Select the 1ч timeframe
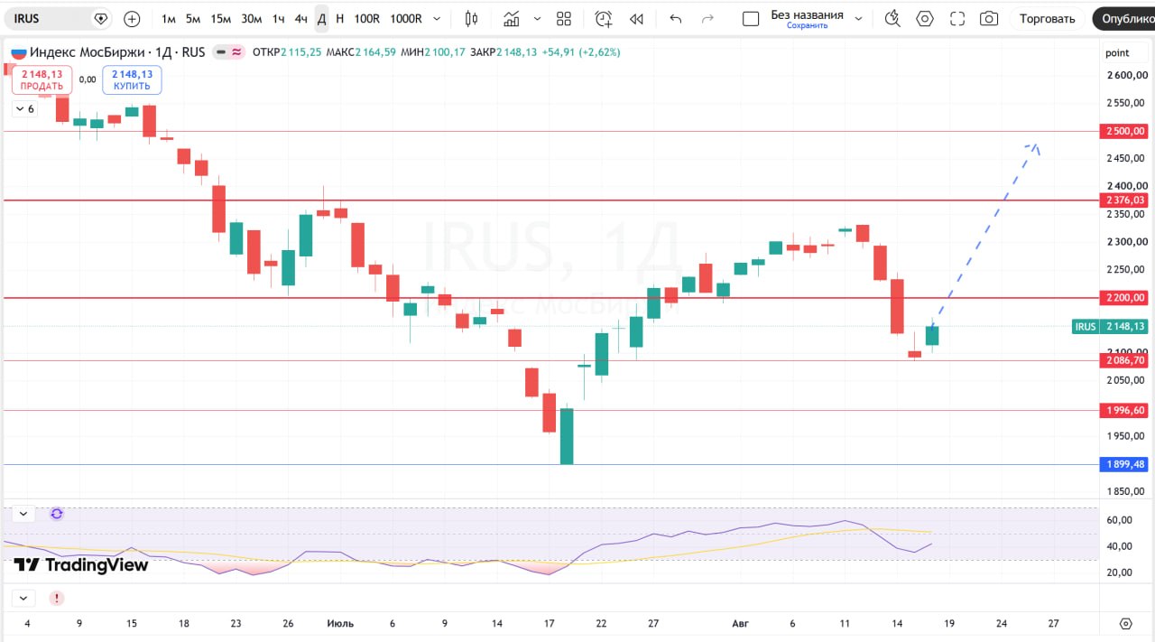The height and width of the screenshot is (642, 1155). click(x=279, y=18)
